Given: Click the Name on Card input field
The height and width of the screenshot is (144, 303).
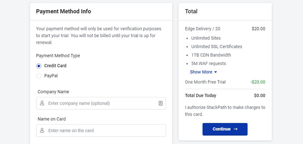Looking at the screenshot, I should (x=101, y=130).
